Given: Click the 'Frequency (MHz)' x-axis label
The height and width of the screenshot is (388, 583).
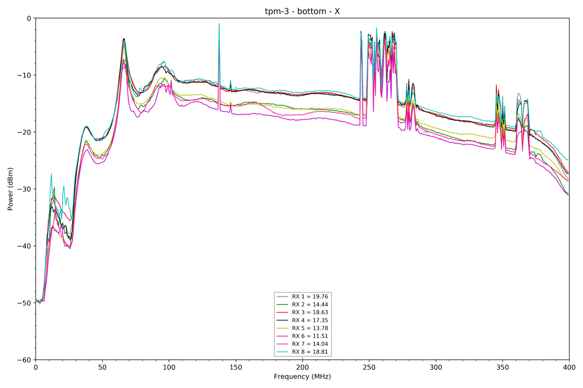Looking at the screenshot, I should [x=302, y=377].
